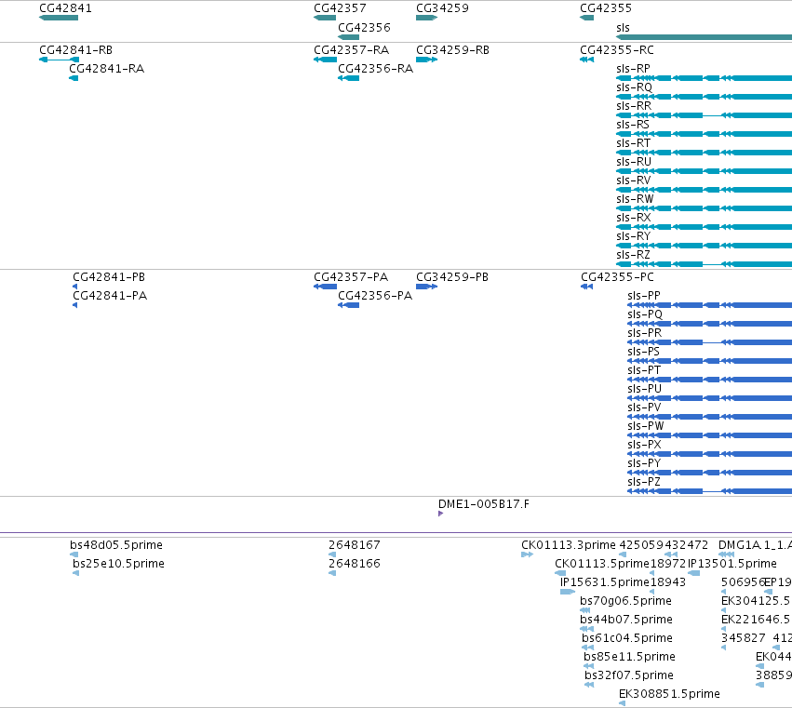792x708 pixels.
Task: Click the sls-PW protein track
Action: point(710,435)
